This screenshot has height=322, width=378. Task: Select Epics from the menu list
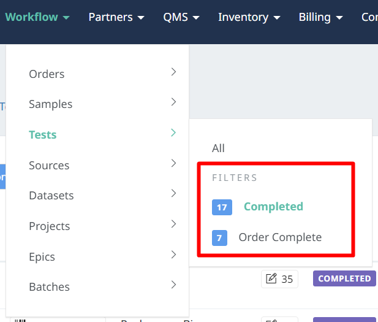click(x=42, y=257)
